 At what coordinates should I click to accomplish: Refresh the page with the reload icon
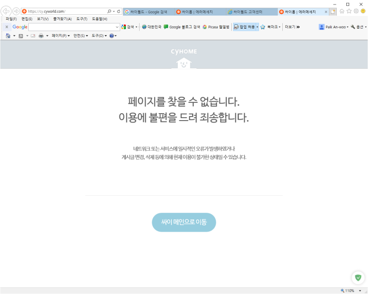(119, 11)
